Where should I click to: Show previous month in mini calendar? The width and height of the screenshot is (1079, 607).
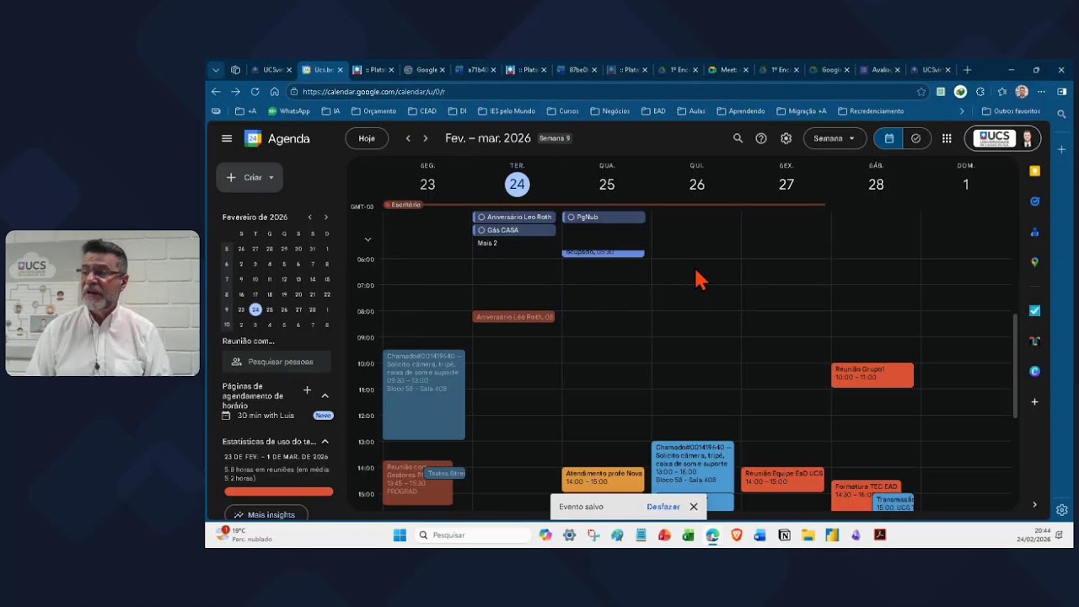[x=310, y=218]
